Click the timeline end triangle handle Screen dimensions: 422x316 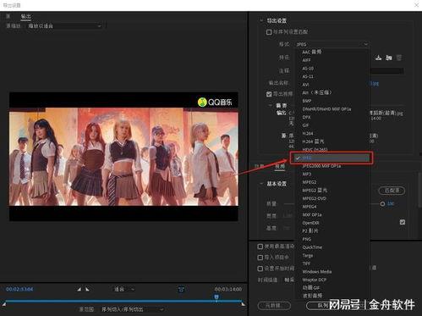click(x=243, y=304)
